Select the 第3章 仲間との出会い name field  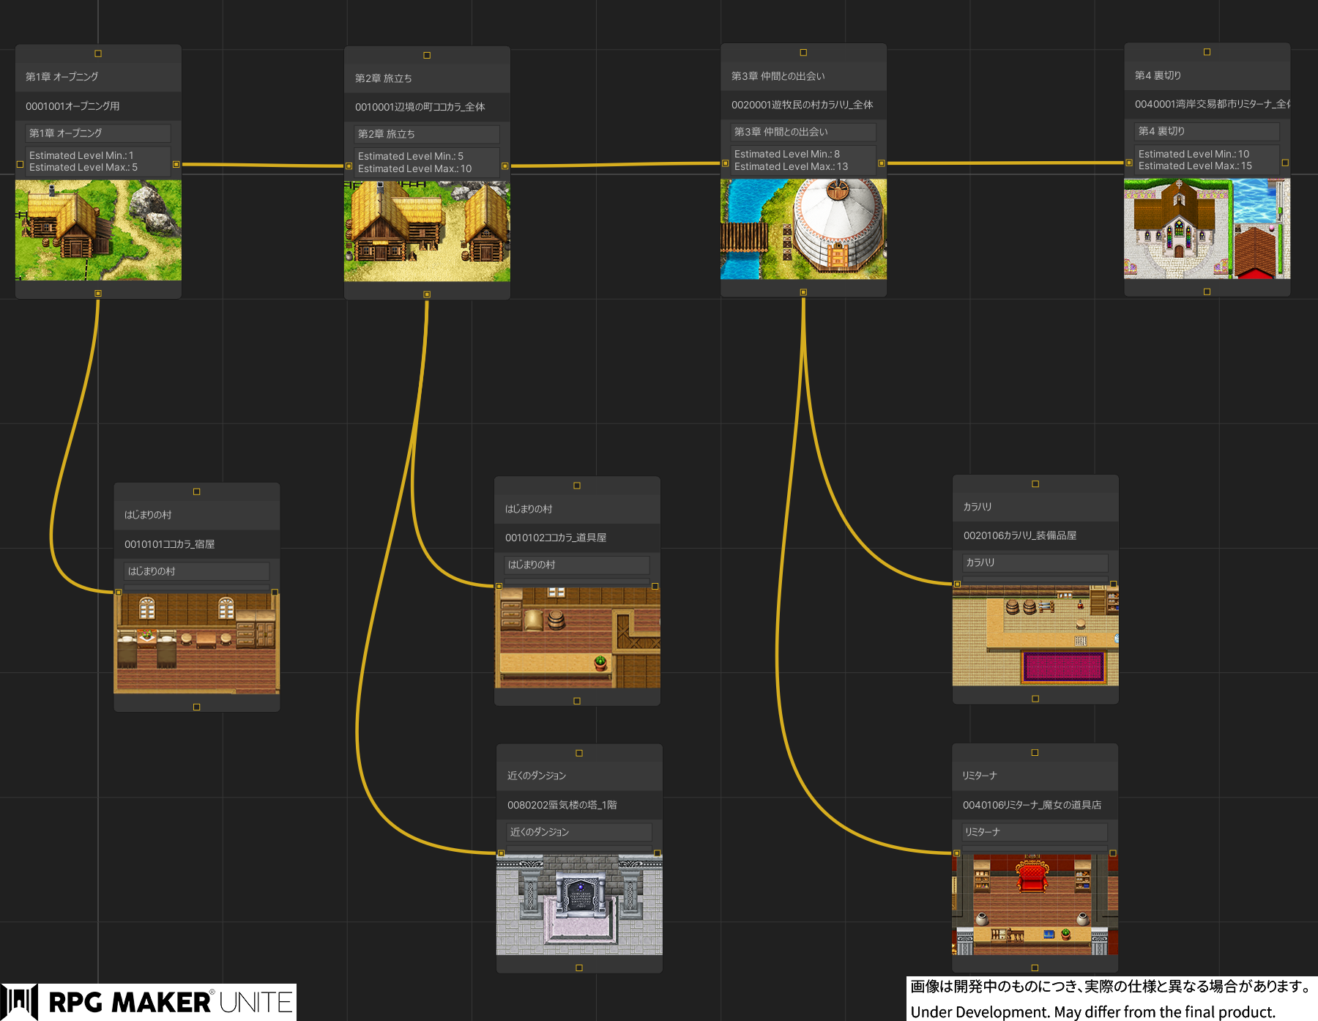coord(803,132)
